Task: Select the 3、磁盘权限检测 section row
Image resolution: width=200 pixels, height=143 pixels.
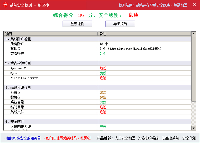Action: [98, 88]
